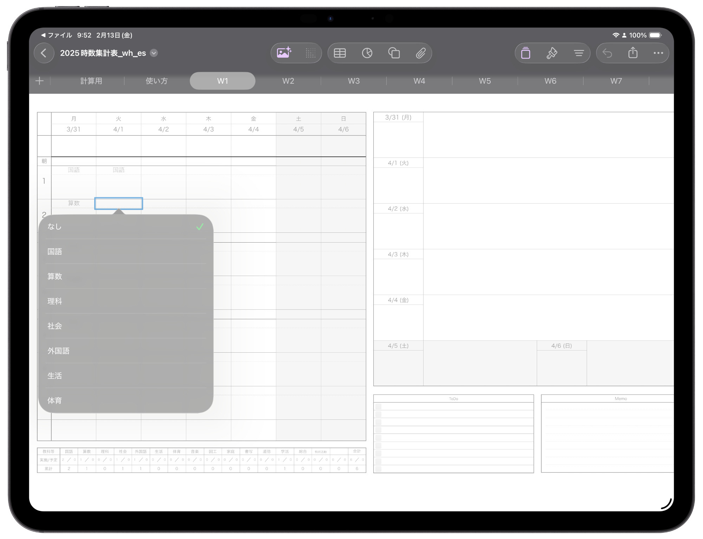
Task: Open the three-dots more menu
Action: tap(658, 53)
